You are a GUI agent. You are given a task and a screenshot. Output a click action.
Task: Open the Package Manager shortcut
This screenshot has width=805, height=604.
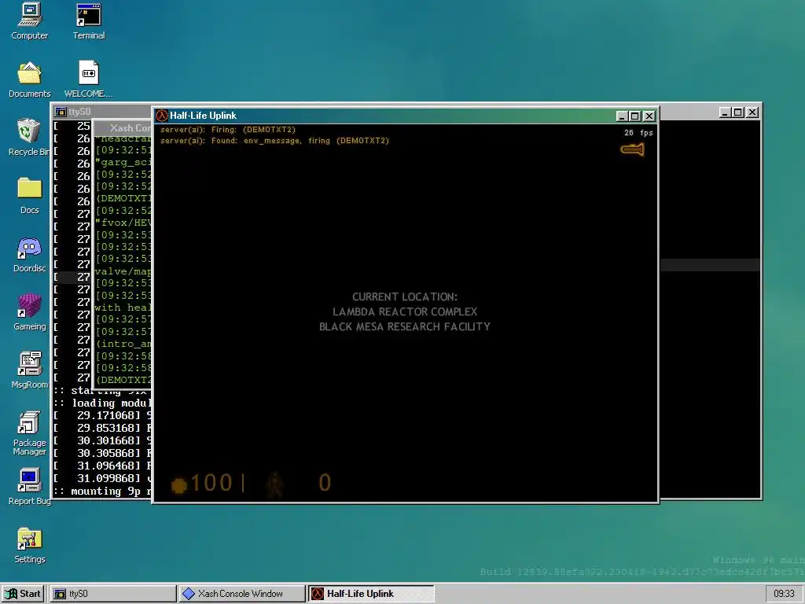29,433
